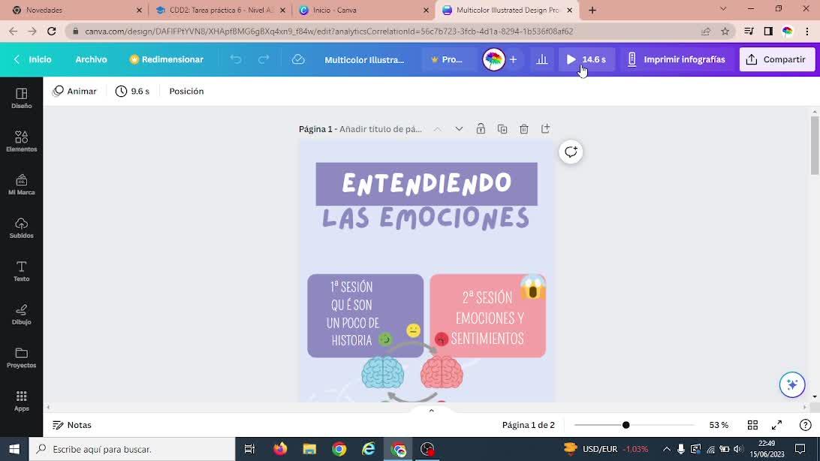This screenshot has height=461, width=820.
Task: Open the Diseño side panel
Action: click(22, 98)
